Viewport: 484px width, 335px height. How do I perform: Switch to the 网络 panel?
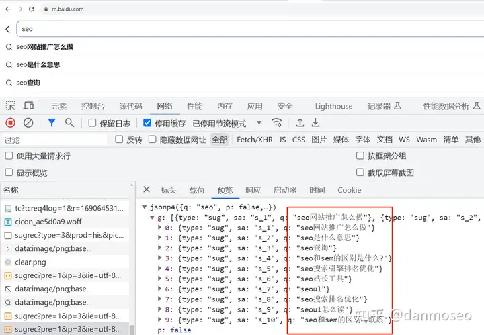tap(165, 106)
